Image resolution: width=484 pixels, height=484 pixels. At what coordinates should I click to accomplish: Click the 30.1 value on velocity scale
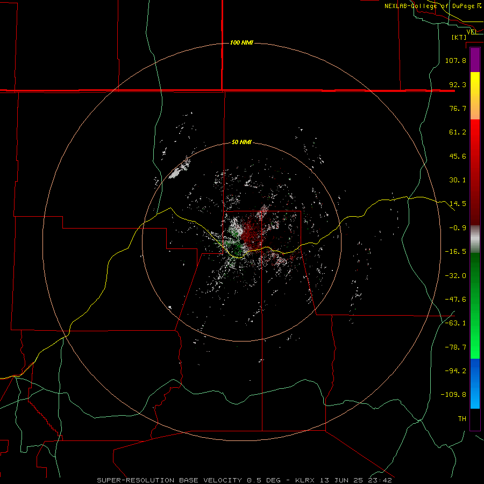coord(458,180)
